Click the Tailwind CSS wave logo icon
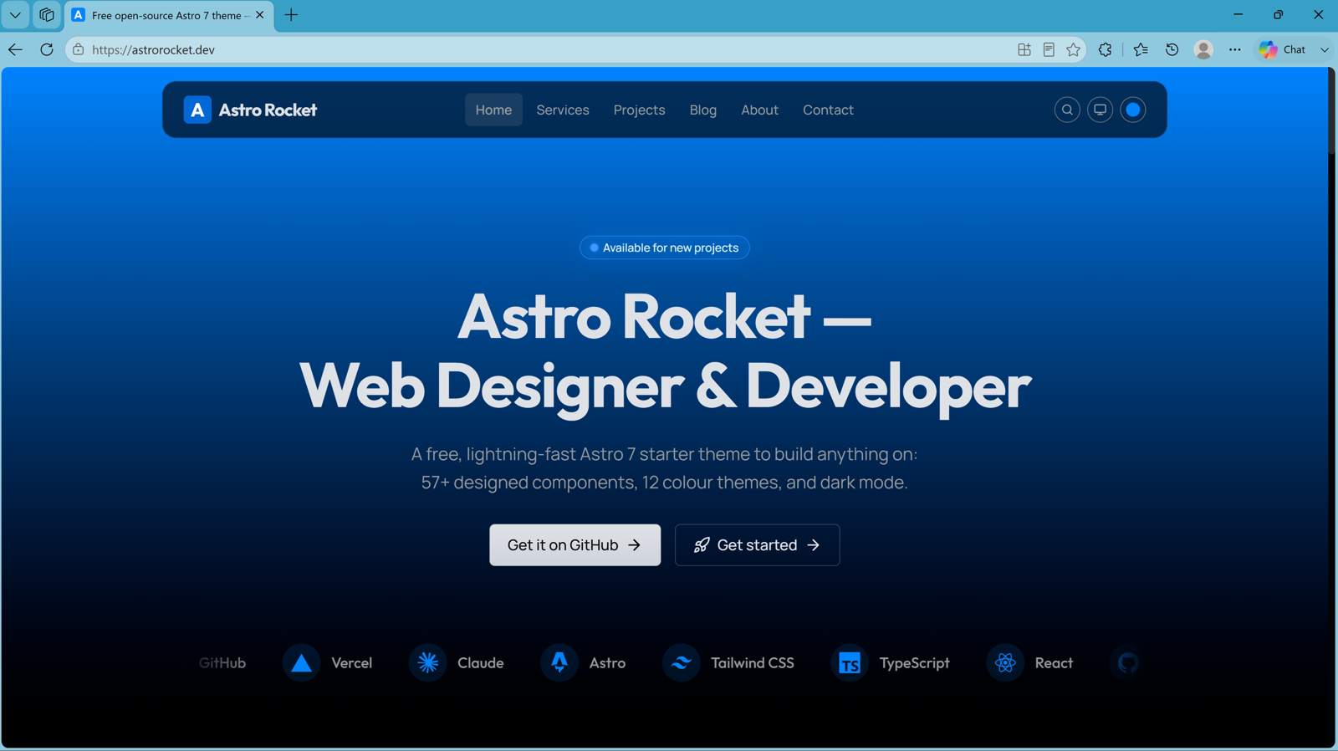The height and width of the screenshot is (751, 1338). pyautogui.click(x=682, y=663)
